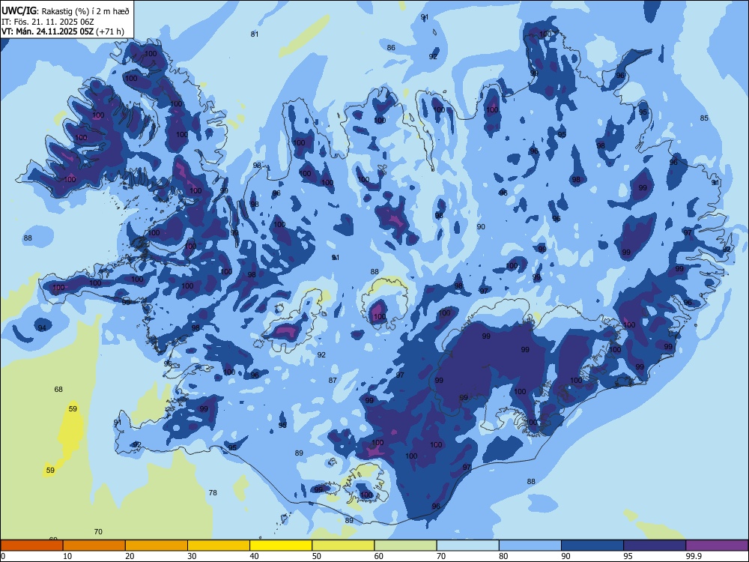This screenshot has width=749, height=562.
Task: Choose the light blue 70–80 legend swatch
Action: tap(467, 546)
